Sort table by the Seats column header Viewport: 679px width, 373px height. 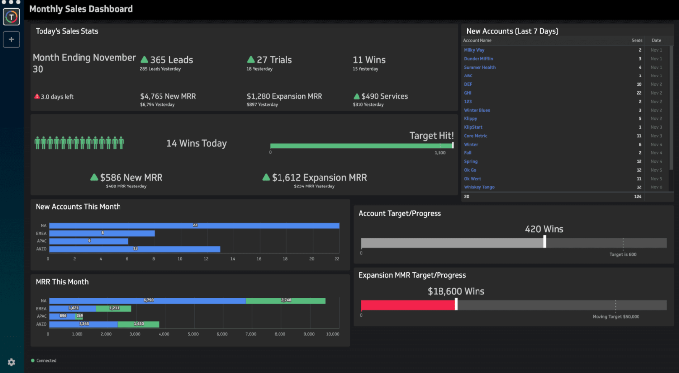tap(637, 41)
